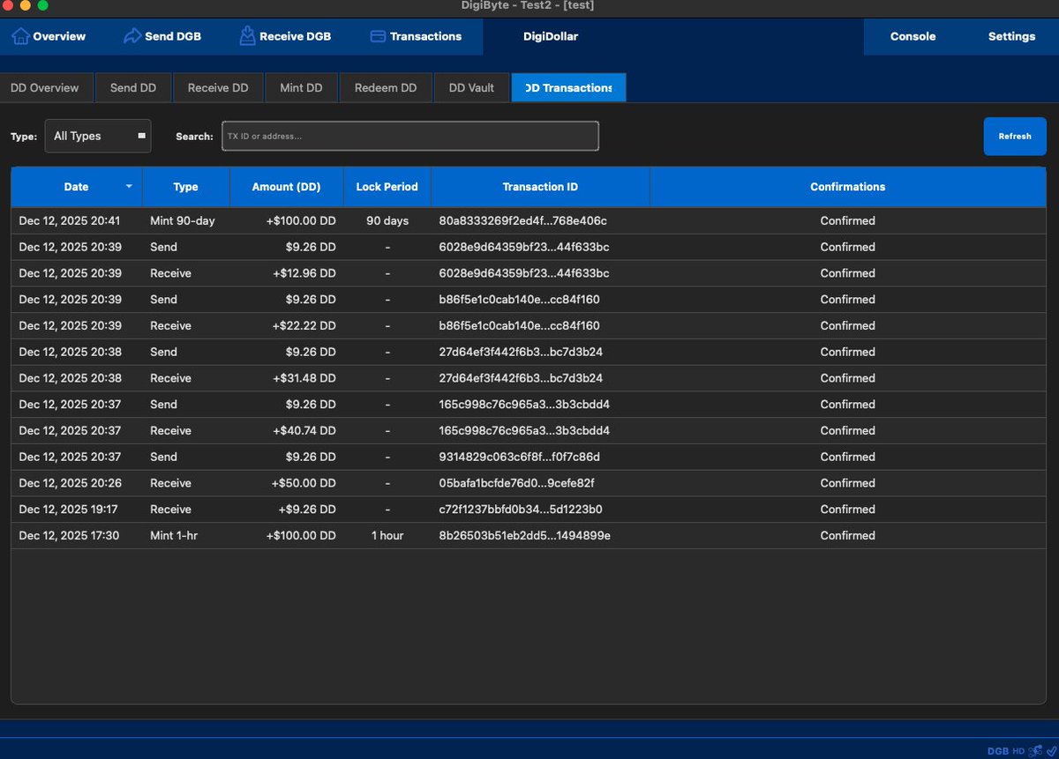Switch to the DD Vault tab
1059x759 pixels.
tap(471, 88)
